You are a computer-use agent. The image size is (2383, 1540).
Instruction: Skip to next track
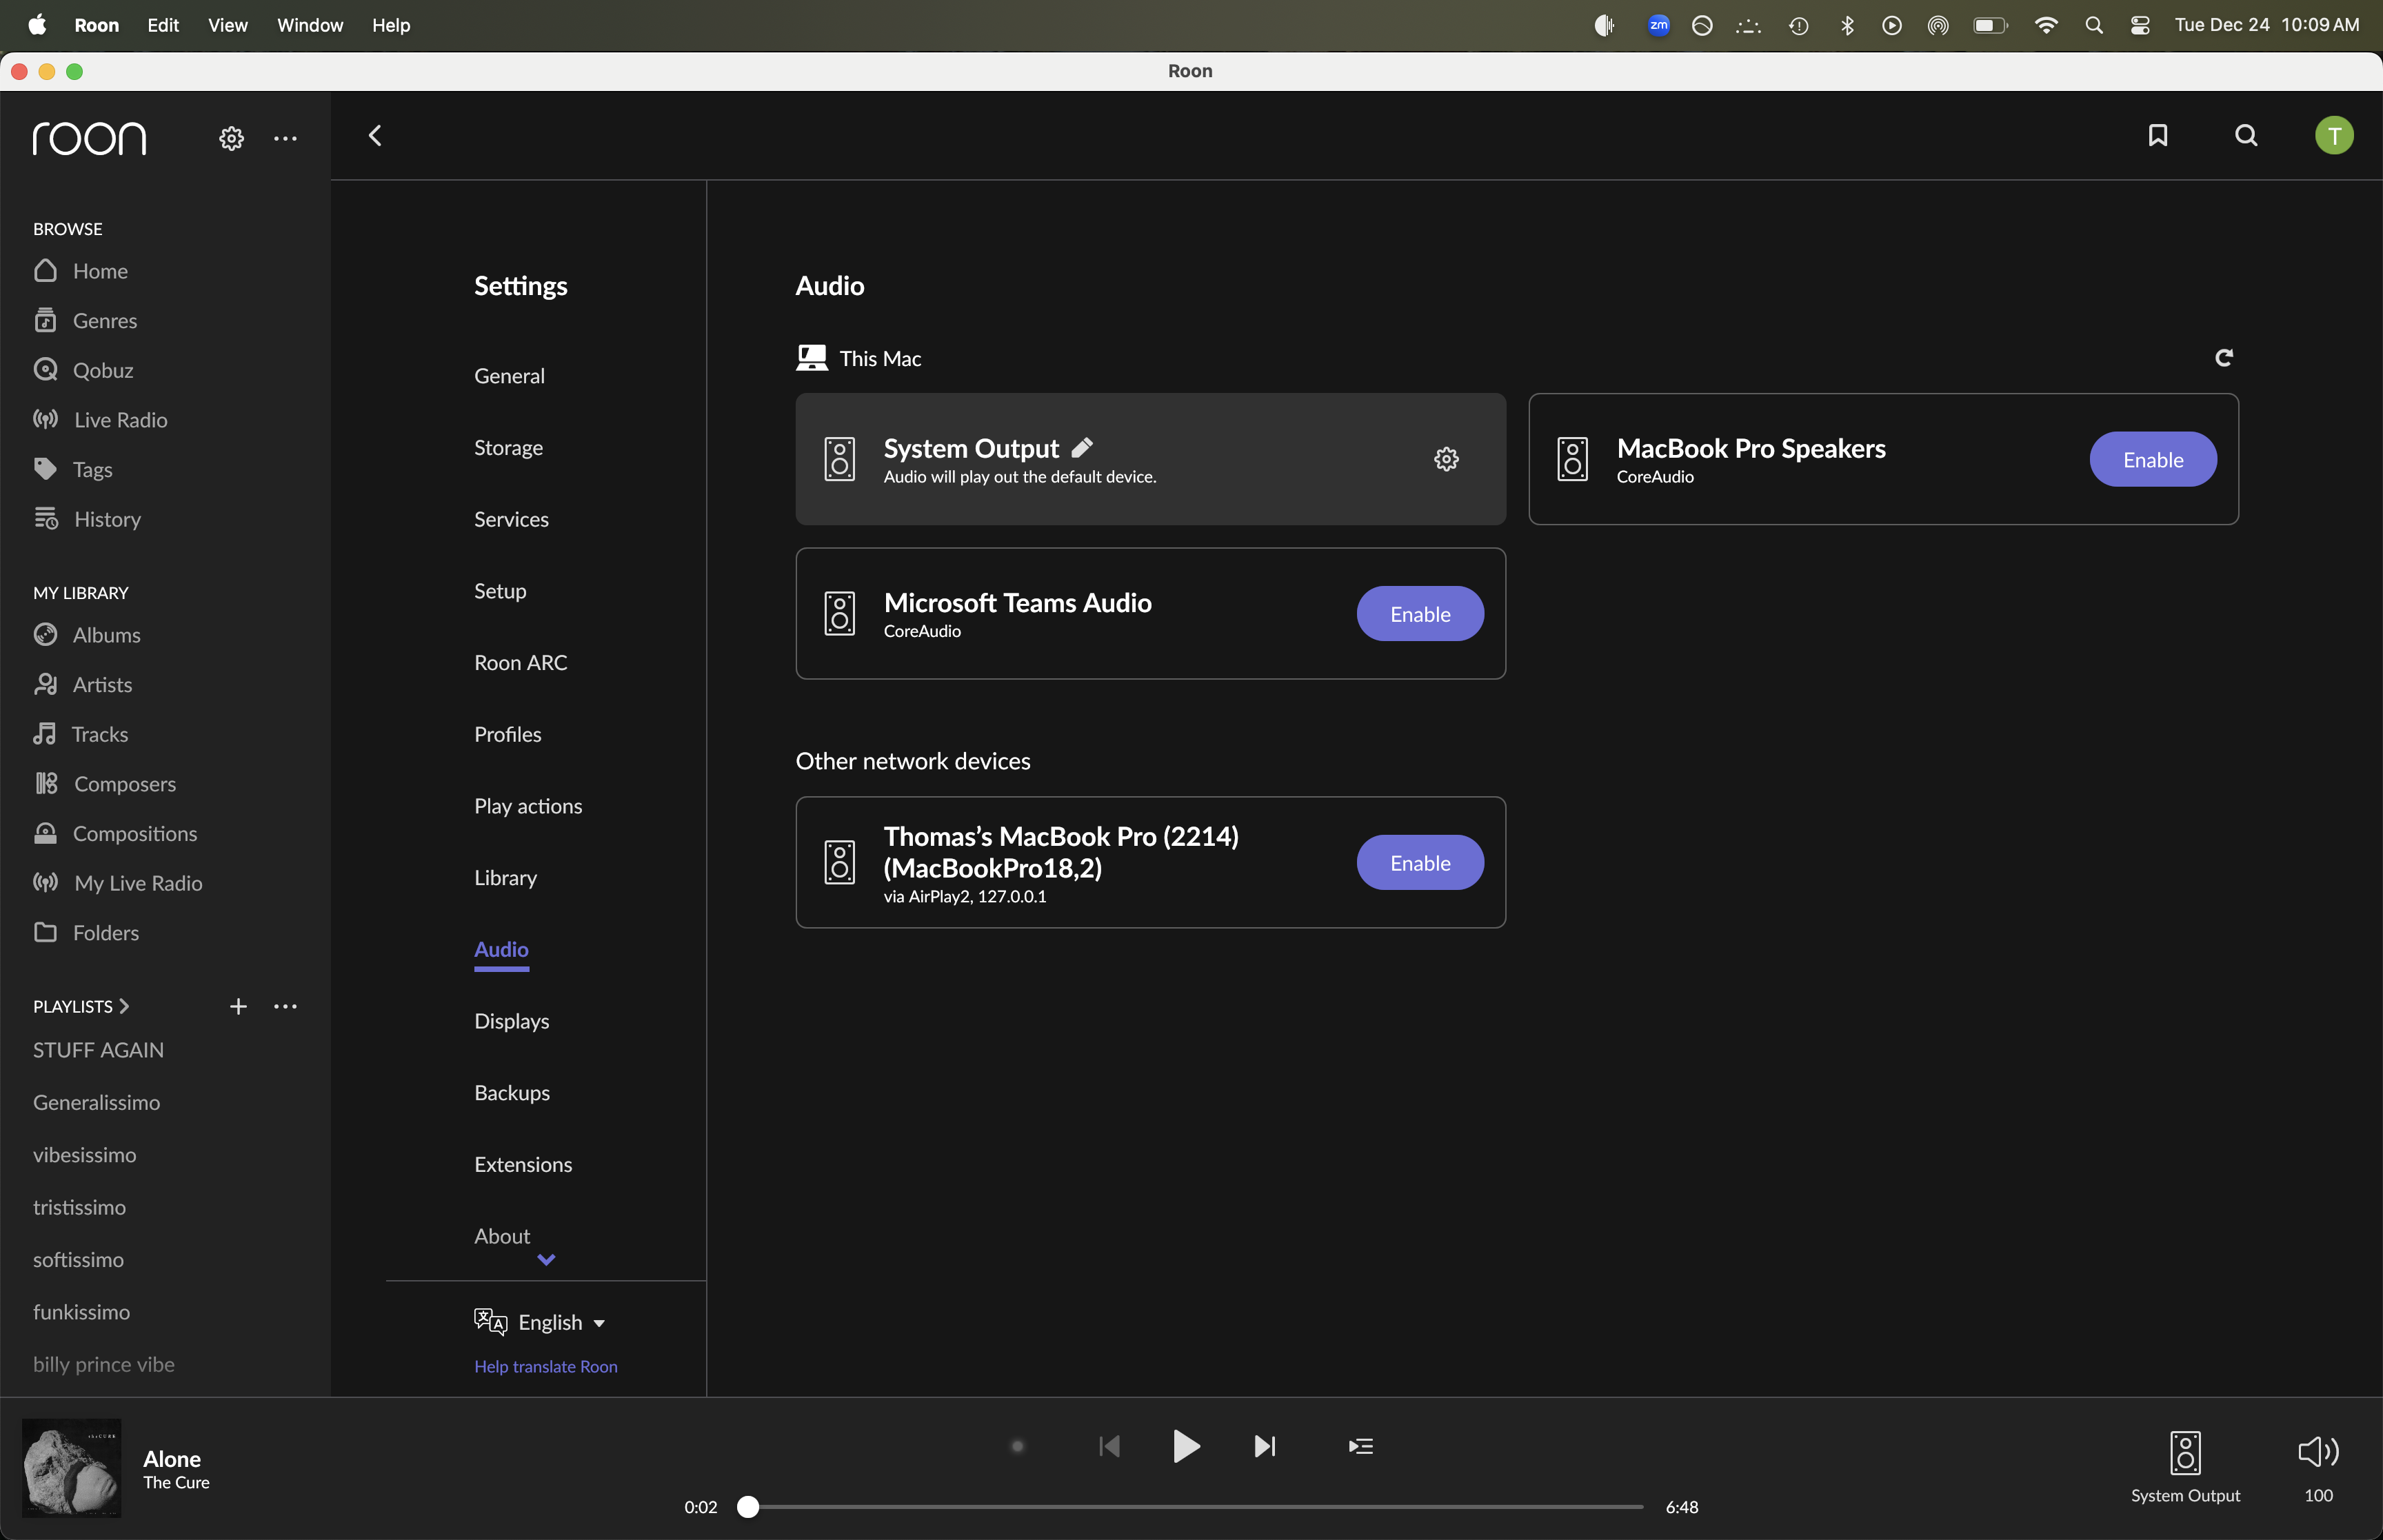pos(1265,1446)
